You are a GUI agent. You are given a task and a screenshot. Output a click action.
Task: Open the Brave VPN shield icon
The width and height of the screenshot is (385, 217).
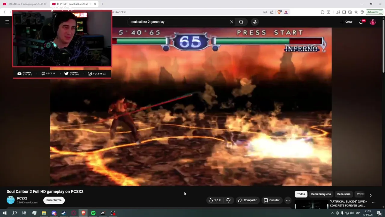point(362,12)
